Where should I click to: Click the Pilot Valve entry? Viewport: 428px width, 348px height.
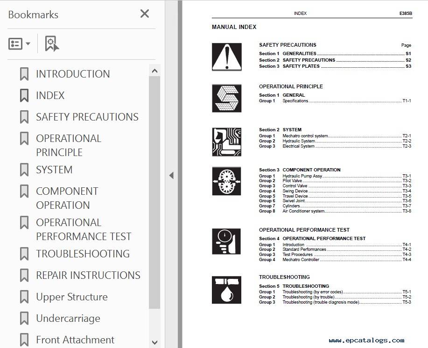click(335, 181)
